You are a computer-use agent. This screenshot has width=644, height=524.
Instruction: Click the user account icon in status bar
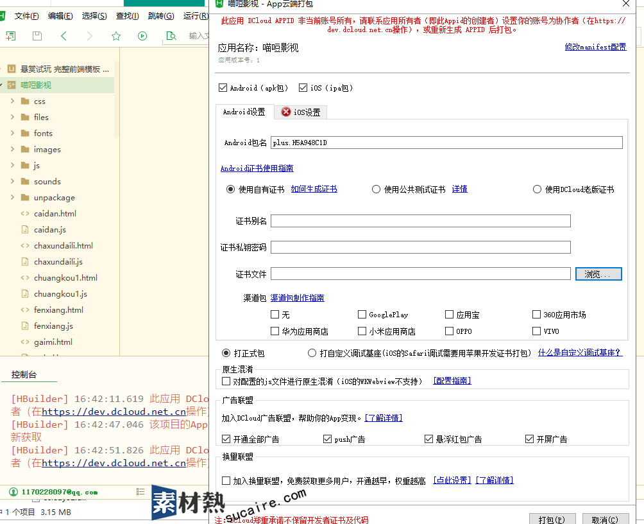[13, 492]
